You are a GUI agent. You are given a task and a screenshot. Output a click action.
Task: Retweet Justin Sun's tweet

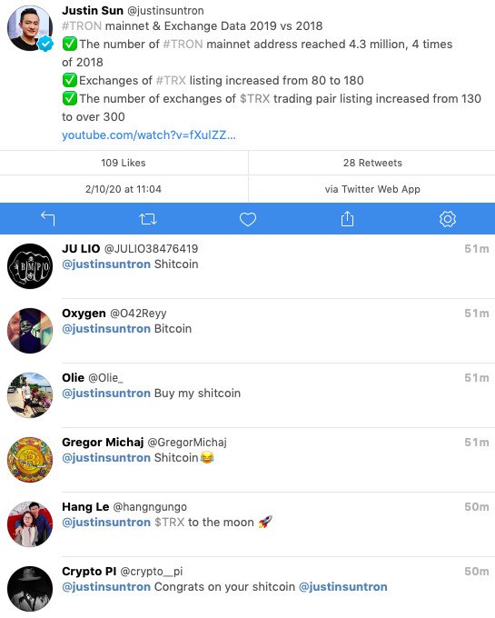148,219
